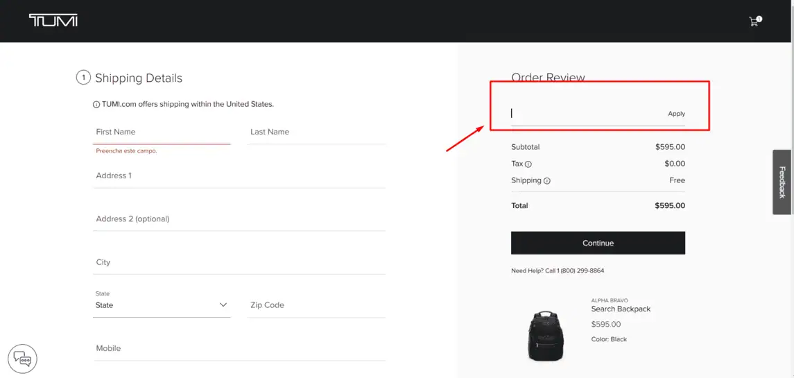
Task: Click the Search Backpack product name
Action: (x=621, y=309)
